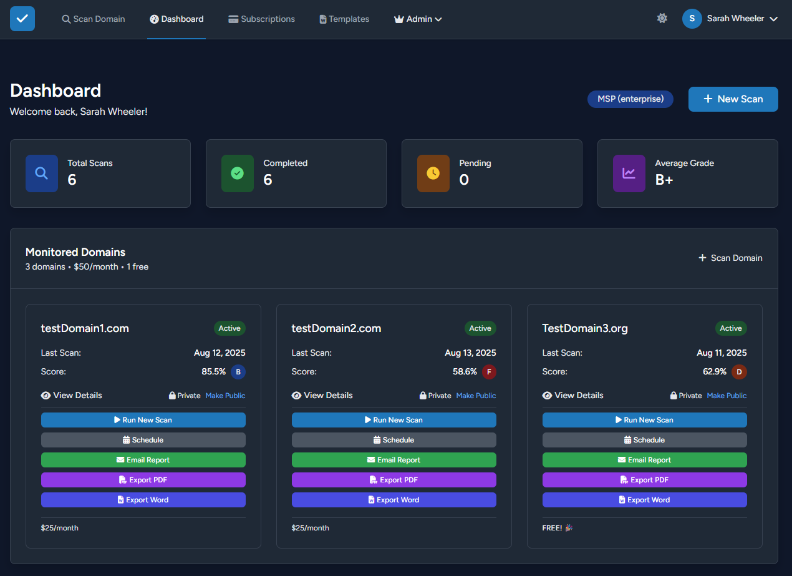Toggle testDomain2.com to public visibility
Image resolution: width=792 pixels, height=576 pixels.
pyautogui.click(x=476, y=395)
